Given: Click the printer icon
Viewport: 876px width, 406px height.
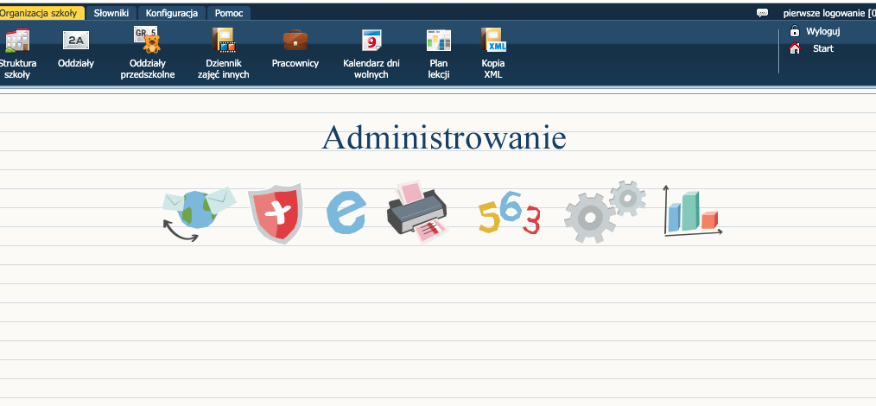Looking at the screenshot, I should (417, 213).
